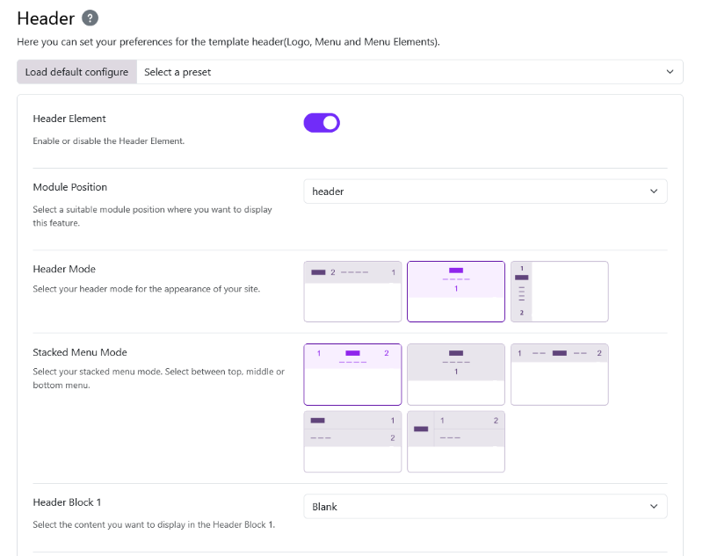
Task: Expand the Select a preset dropdown
Action: click(x=409, y=72)
